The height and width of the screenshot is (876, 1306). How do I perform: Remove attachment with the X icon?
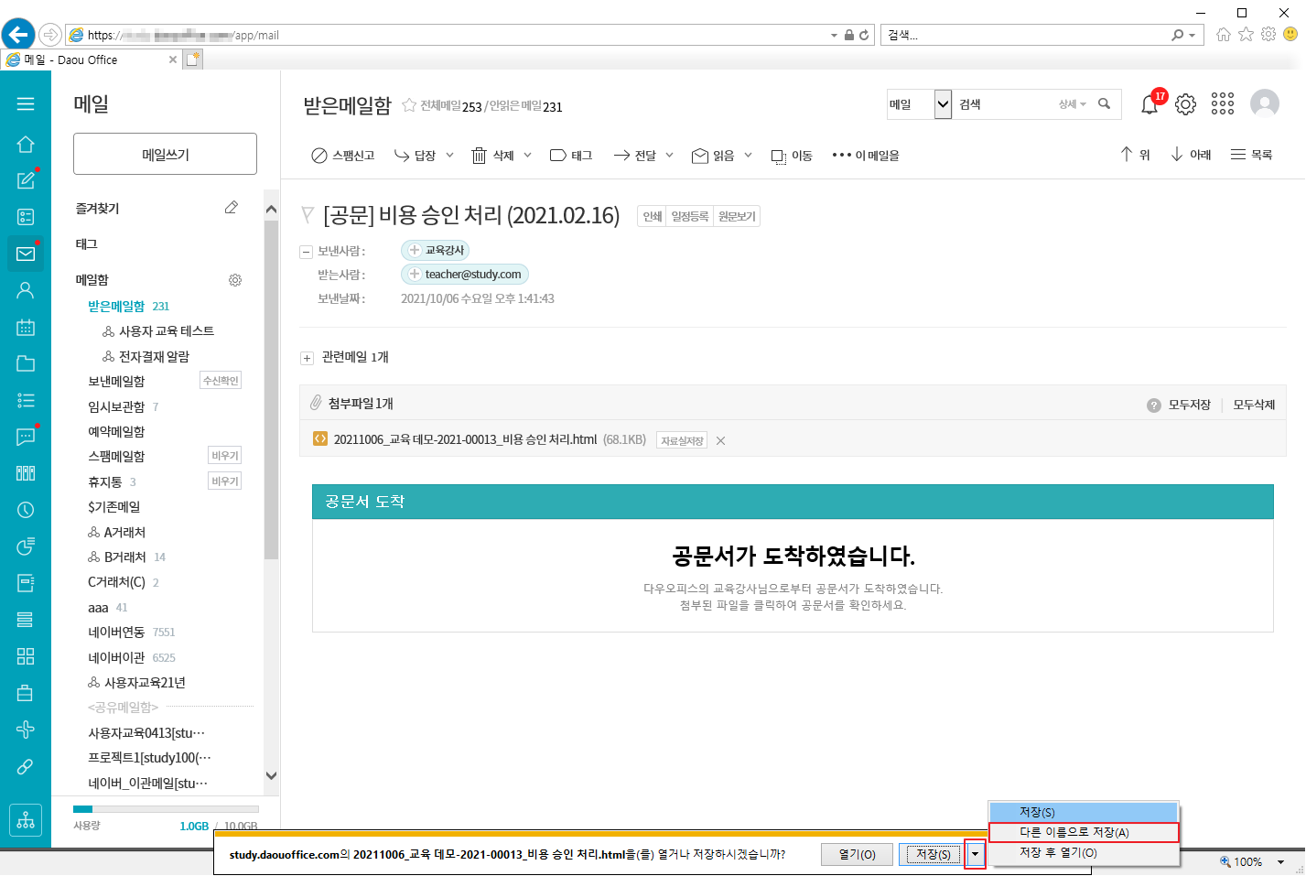(x=720, y=441)
